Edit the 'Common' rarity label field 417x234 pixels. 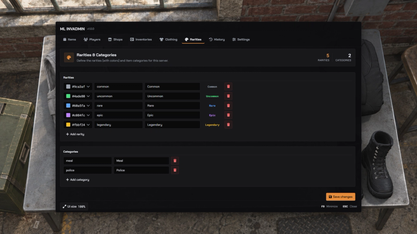[x=172, y=87]
